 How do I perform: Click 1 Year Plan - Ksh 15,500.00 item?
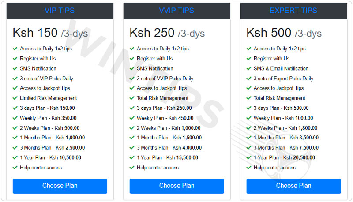click(168, 158)
